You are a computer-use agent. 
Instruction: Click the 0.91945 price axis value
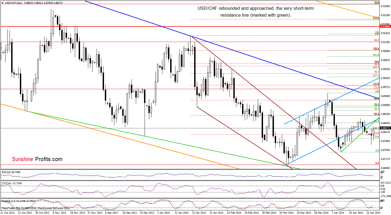[385, 24]
